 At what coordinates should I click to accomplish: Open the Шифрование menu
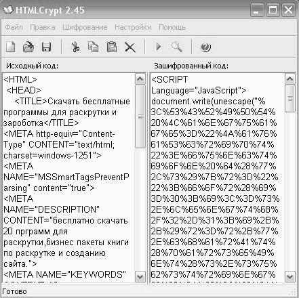click(x=85, y=27)
